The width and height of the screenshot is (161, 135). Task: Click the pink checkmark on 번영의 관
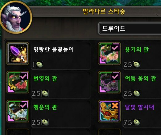pyautogui.click(x=23, y=76)
